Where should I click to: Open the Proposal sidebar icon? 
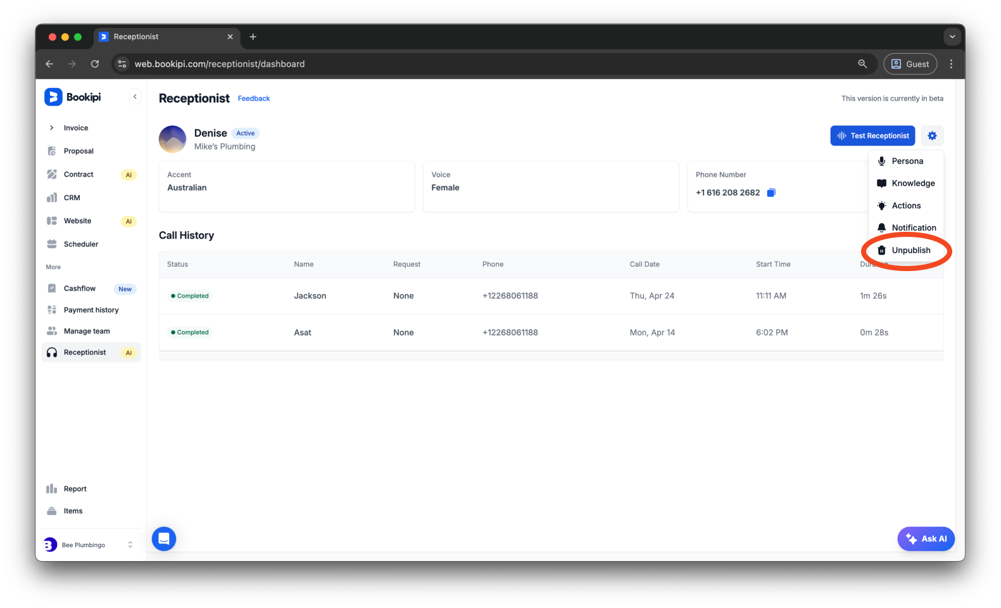coord(52,151)
